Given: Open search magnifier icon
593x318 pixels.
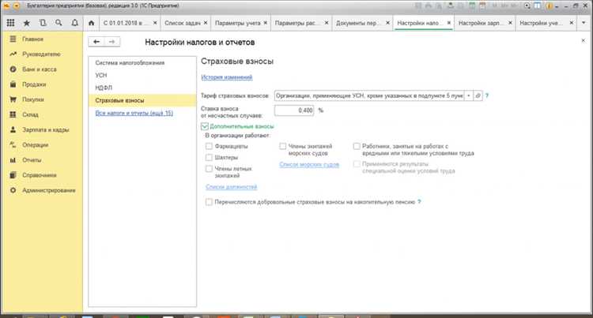Looking at the screenshot, I should click(59, 23).
